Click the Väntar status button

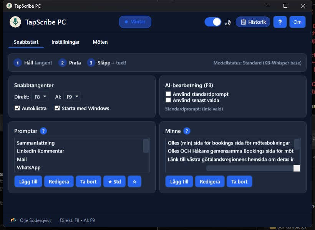point(135,21)
